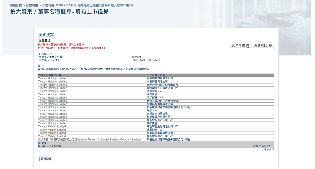This screenshot has width=315, height=169.
Task: Click the searched name value 'tencent'
Action: pyautogui.click(x=136, y=57)
